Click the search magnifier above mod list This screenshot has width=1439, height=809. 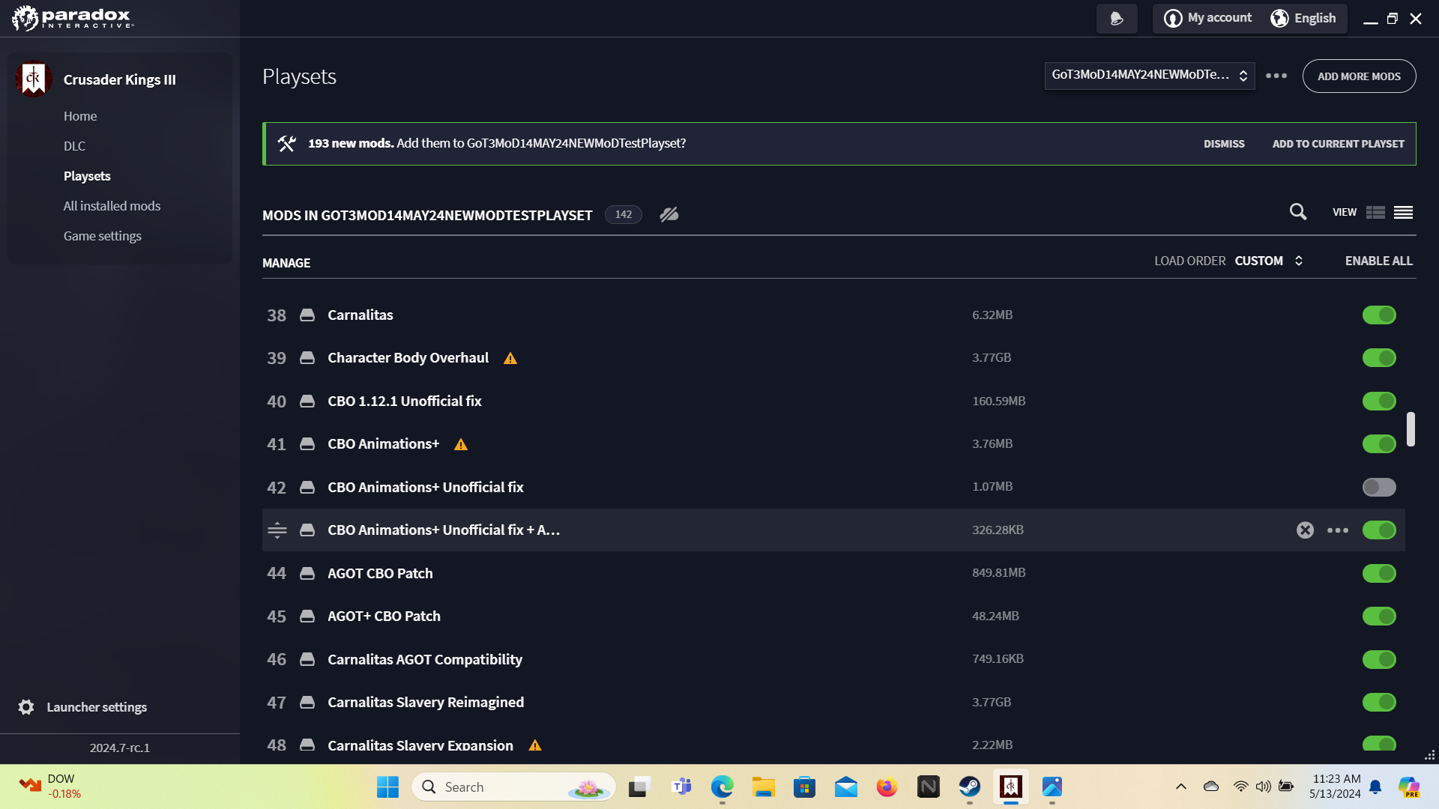(x=1298, y=212)
